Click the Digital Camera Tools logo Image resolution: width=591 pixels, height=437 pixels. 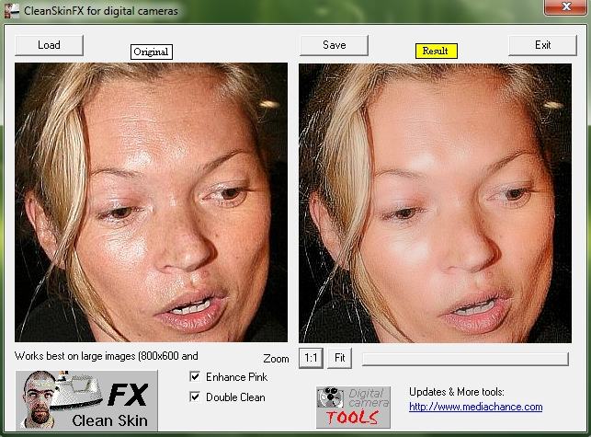click(353, 408)
